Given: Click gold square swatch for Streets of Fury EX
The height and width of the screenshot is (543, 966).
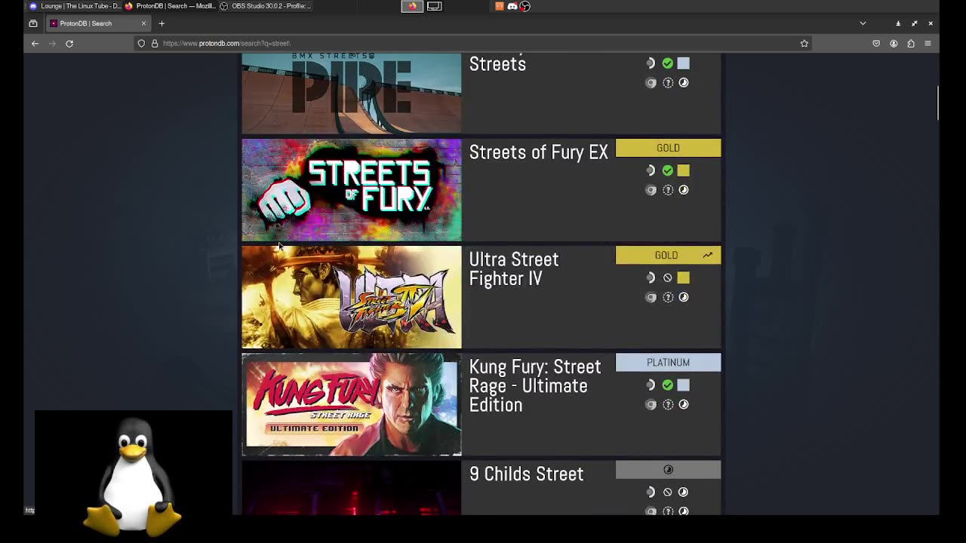Looking at the screenshot, I should pos(683,170).
